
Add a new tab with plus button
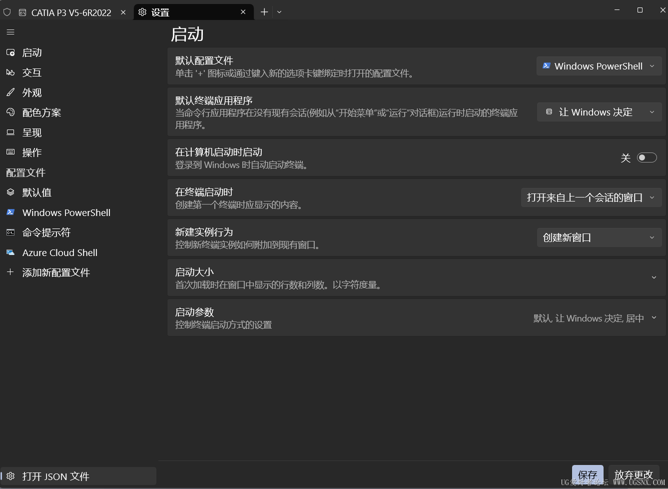coord(264,12)
